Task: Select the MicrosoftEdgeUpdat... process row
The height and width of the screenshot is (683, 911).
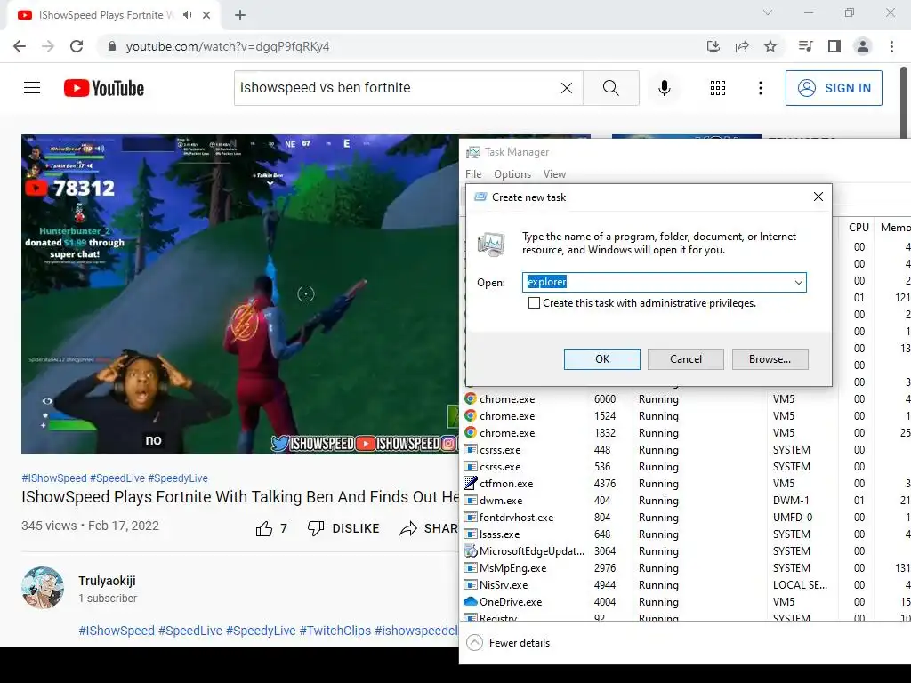Action: pos(686,550)
